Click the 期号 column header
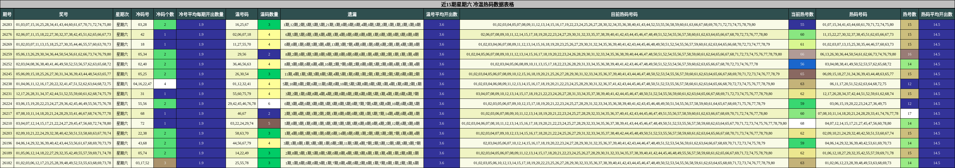 tap(7, 14)
